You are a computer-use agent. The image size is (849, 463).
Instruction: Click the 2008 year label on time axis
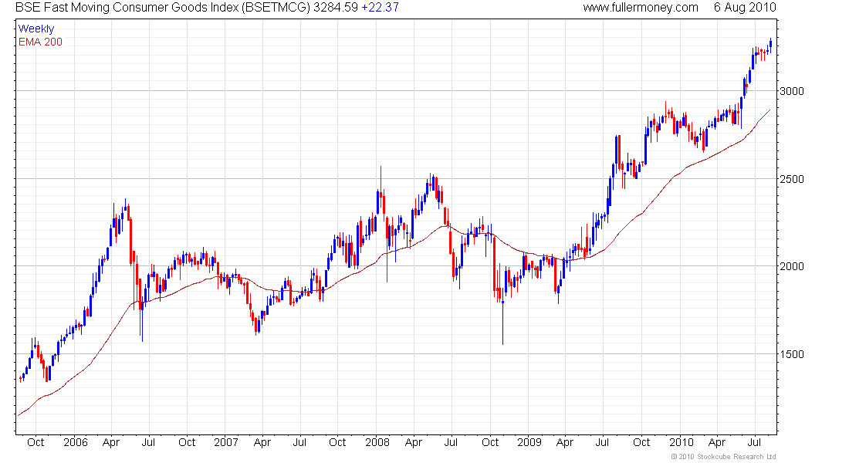pyautogui.click(x=377, y=442)
